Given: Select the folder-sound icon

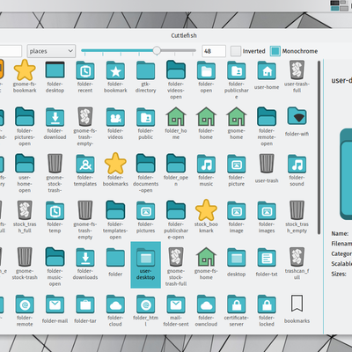Looking at the screenshot, I should pos(297,164).
